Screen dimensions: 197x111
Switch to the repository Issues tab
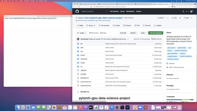point(90,25)
